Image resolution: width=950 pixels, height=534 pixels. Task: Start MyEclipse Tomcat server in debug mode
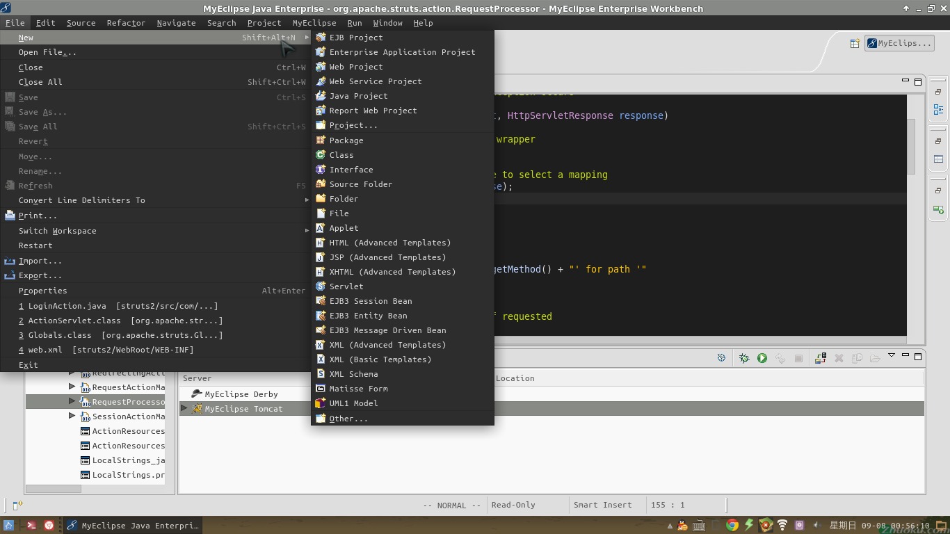tap(744, 358)
